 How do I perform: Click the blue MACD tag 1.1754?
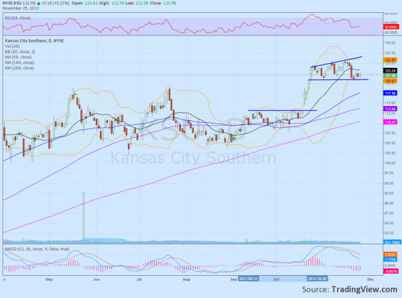click(x=391, y=260)
